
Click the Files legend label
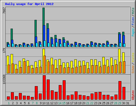[133, 21]
